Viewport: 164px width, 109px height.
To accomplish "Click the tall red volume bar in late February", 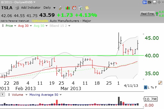I will point(57,103).
